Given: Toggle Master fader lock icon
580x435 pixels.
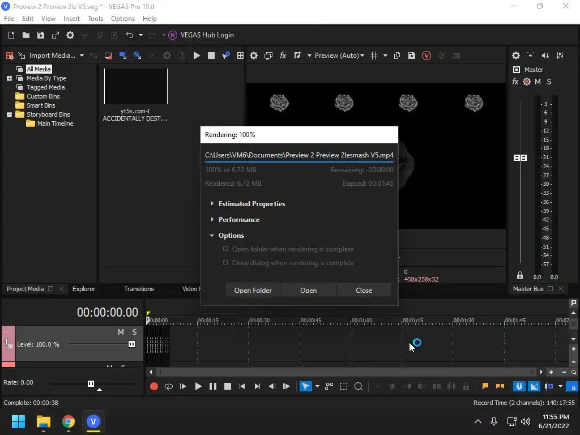Looking at the screenshot, I should [520, 275].
